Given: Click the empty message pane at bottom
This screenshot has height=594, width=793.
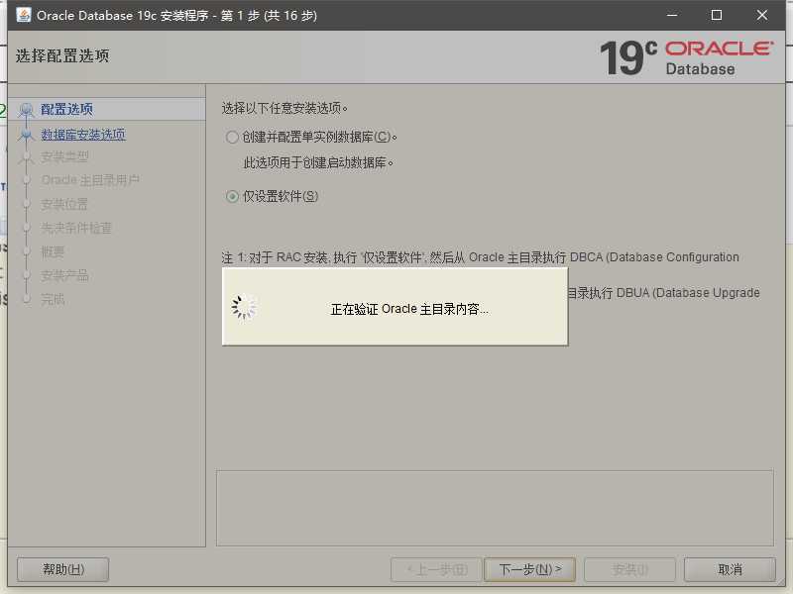Looking at the screenshot, I should coord(495,508).
